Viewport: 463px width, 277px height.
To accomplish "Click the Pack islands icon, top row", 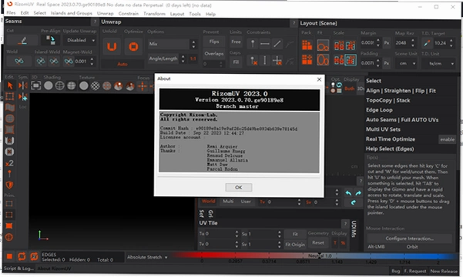I will click(x=307, y=45).
